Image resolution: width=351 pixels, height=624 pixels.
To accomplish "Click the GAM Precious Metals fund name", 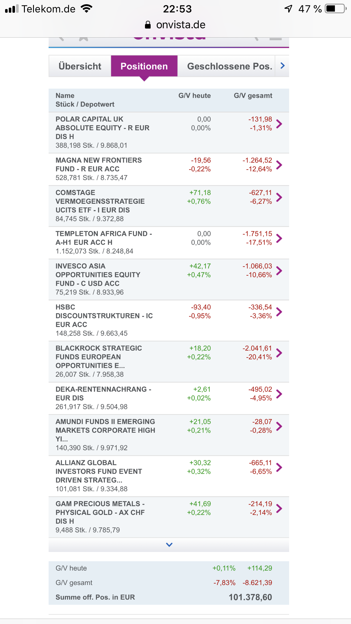I will point(100,512).
